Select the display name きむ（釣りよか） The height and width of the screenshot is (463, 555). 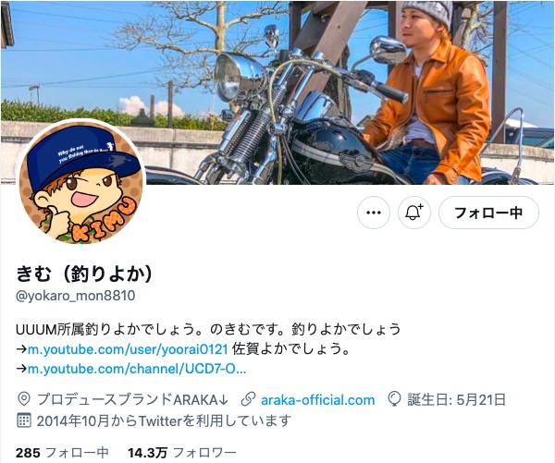click(84, 274)
